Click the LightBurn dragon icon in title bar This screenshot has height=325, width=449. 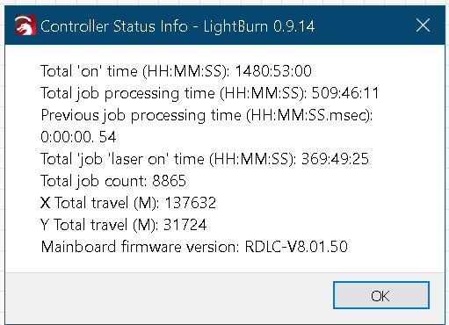pyautogui.click(x=25, y=25)
